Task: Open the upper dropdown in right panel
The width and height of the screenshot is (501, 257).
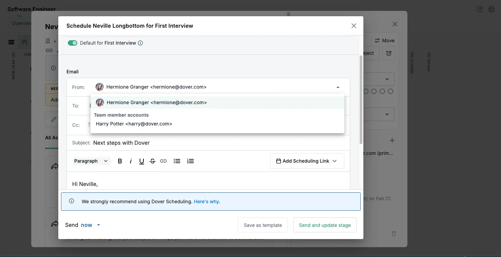Action: (379, 79)
